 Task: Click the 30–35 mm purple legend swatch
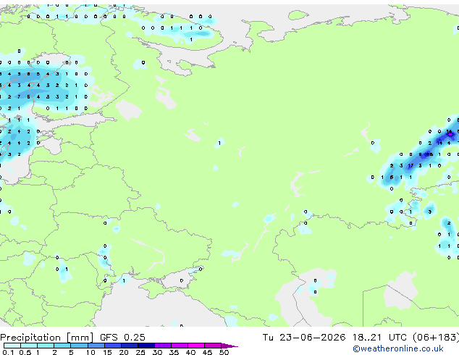pyautogui.click(x=162, y=346)
